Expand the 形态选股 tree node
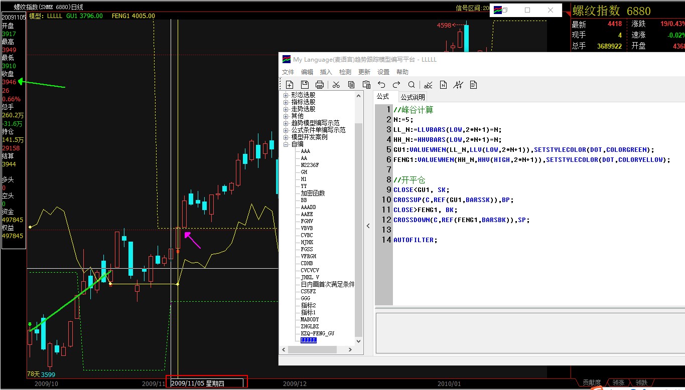 point(286,95)
